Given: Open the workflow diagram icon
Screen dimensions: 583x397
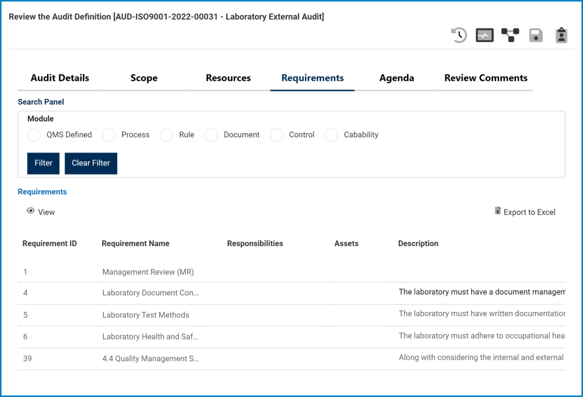Looking at the screenshot, I should click(510, 35).
